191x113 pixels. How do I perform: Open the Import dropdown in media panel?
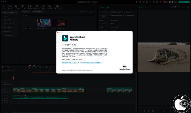coord(27,12)
